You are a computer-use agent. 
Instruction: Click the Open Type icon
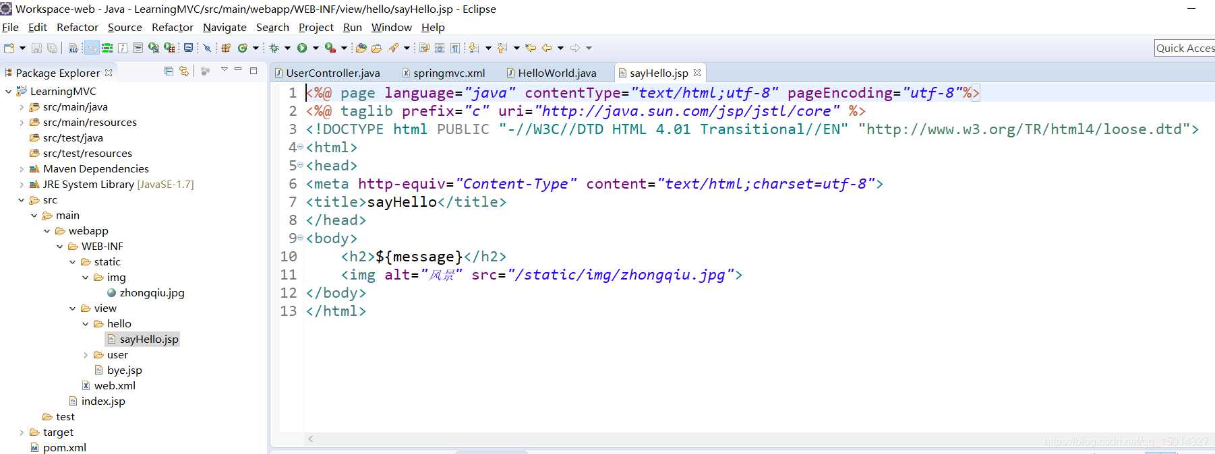point(361,48)
